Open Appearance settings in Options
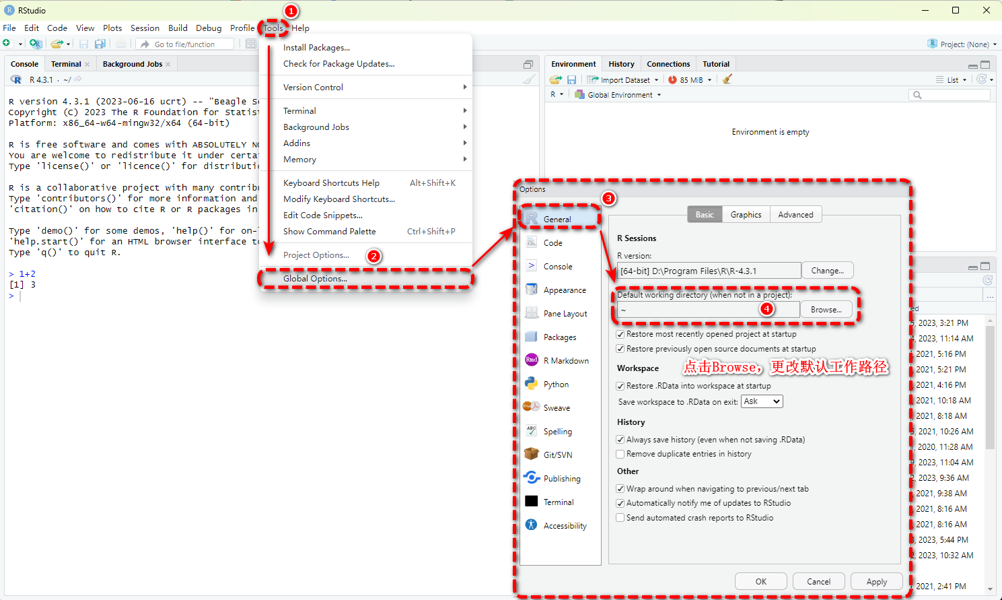The image size is (1002, 600). tap(560, 290)
